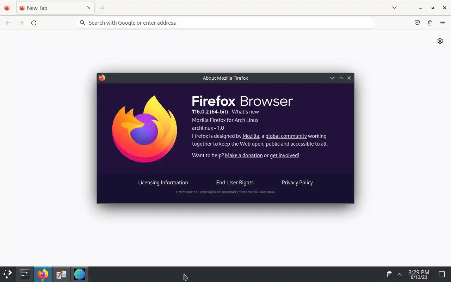Click the large Firefox logo image
This screenshot has width=451, height=282.
144,129
